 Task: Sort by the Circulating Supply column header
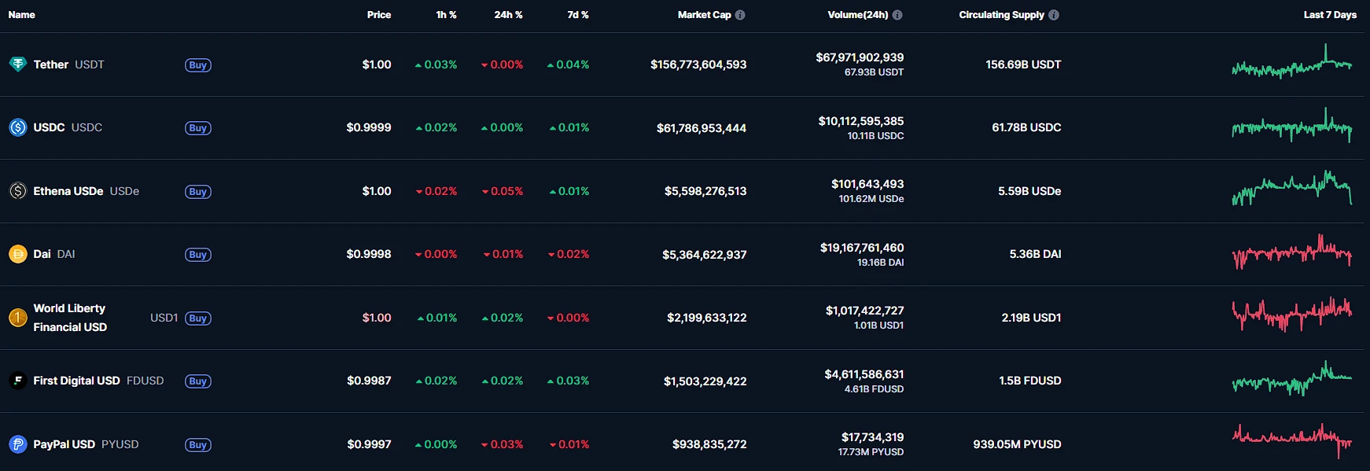pos(1002,15)
